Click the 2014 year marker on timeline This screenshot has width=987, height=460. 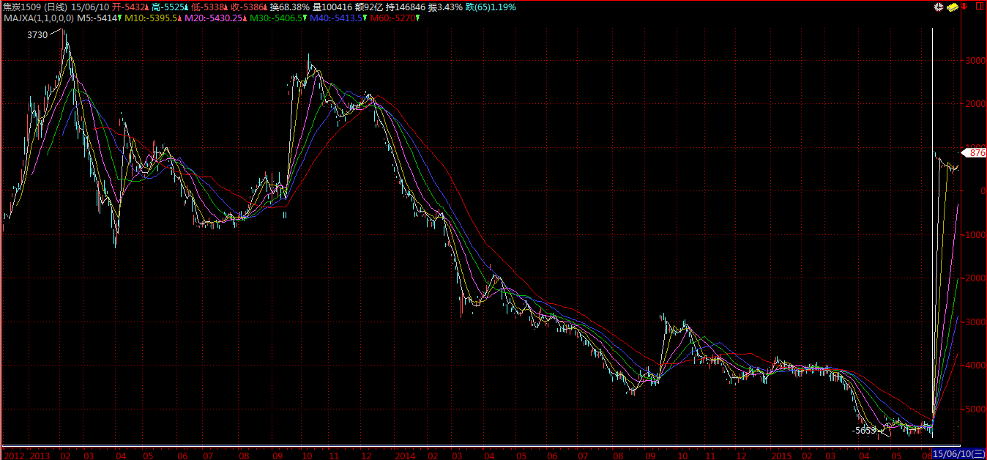pyautogui.click(x=405, y=454)
